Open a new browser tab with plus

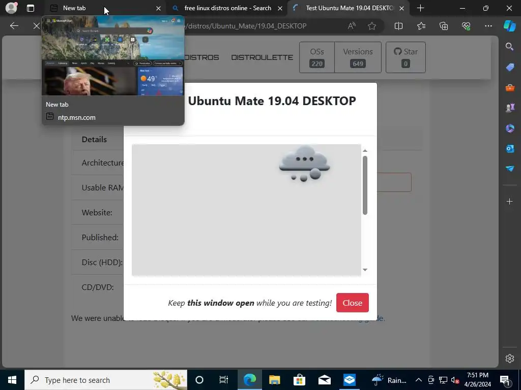tap(420, 8)
